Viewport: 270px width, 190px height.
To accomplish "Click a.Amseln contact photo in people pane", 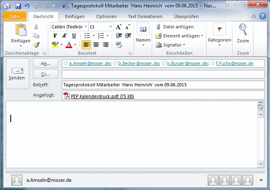I will pos(17,180).
